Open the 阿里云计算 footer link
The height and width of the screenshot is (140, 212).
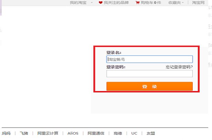(x=48, y=133)
